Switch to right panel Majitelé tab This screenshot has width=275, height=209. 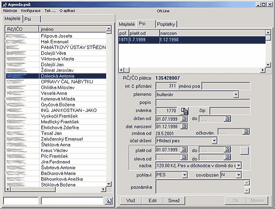(x=127, y=24)
